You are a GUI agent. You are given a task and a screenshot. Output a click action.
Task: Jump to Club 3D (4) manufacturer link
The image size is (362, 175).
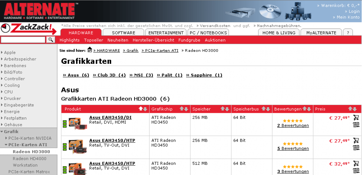pos(109,75)
